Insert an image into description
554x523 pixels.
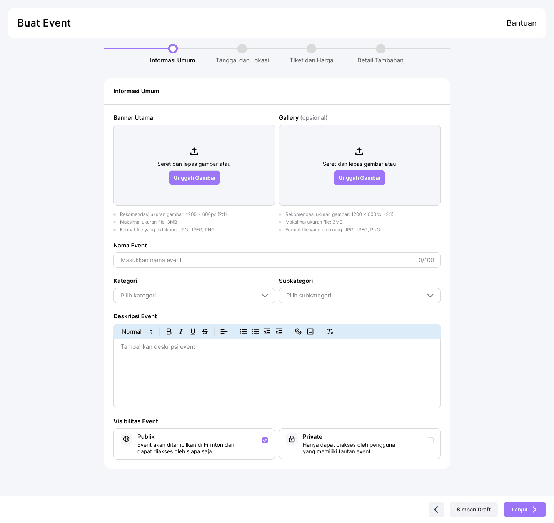310,332
